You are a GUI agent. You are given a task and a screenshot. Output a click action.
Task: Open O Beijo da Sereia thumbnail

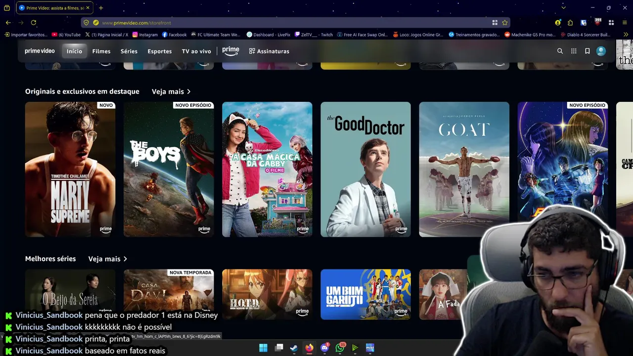[70, 294]
